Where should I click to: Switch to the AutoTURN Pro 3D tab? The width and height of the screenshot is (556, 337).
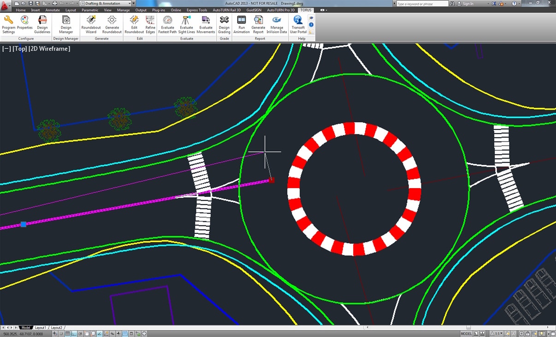click(x=281, y=10)
